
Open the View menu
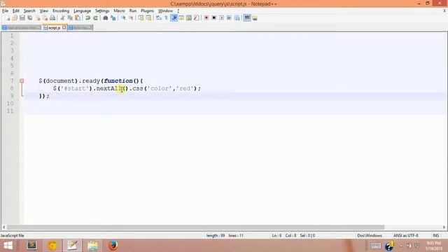(43, 11)
